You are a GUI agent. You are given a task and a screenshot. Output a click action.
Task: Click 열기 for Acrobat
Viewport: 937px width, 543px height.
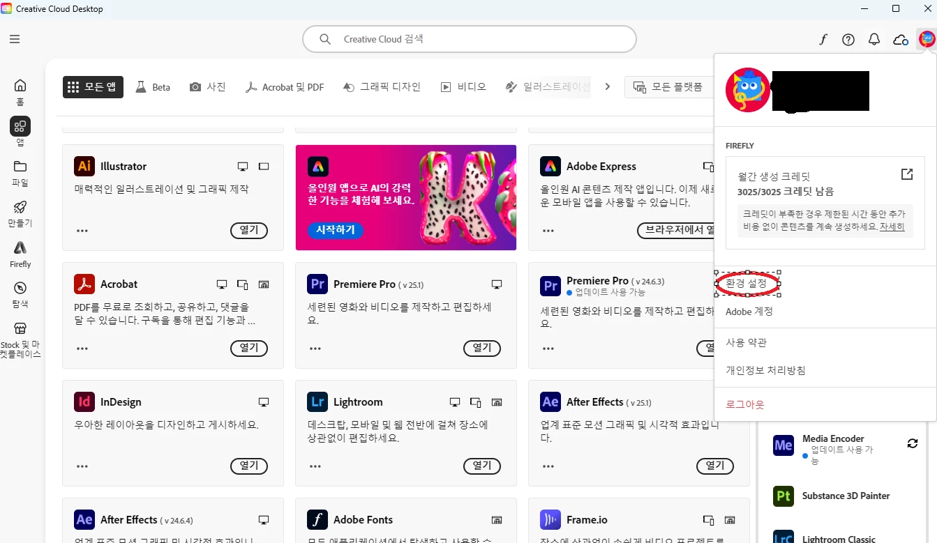pos(249,348)
